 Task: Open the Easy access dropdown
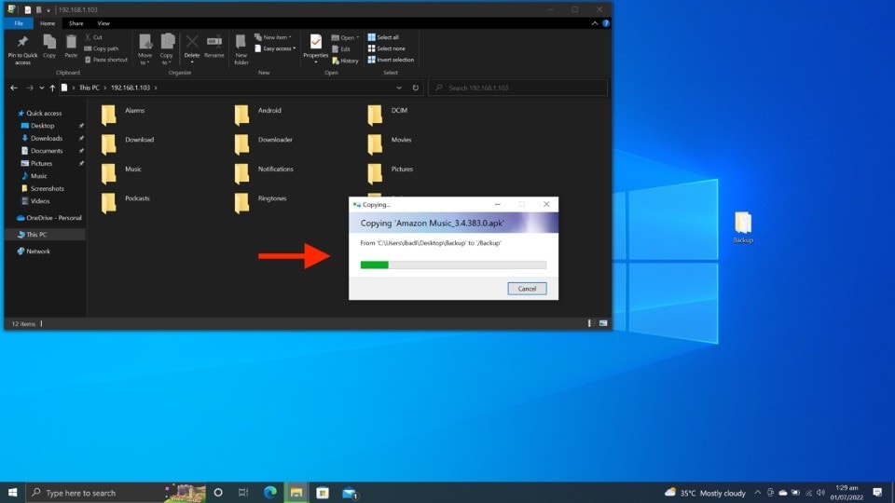(x=275, y=48)
